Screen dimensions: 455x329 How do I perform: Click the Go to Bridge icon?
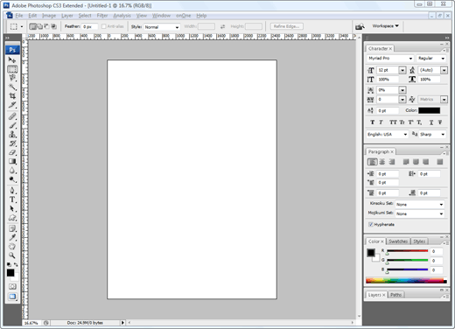(x=360, y=26)
